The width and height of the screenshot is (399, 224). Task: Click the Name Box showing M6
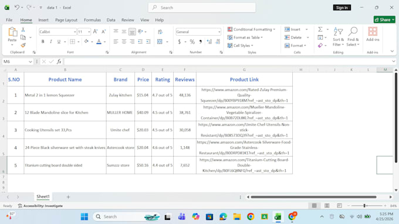click(x=18, y=61)
